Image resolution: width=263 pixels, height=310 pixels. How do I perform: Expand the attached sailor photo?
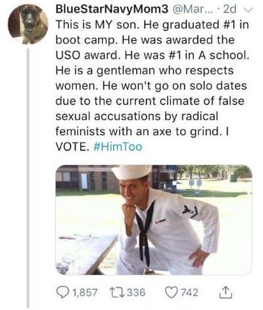click(154, 220)
